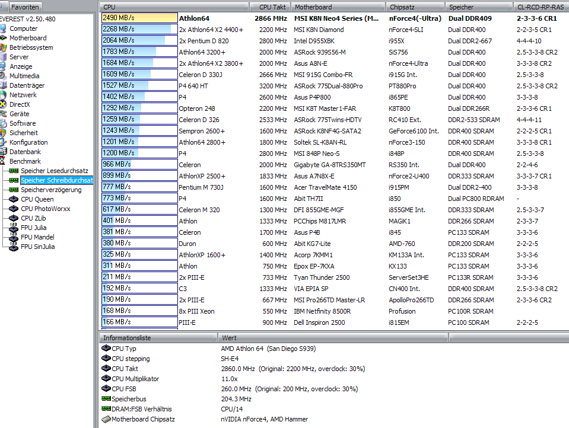The width and height of the screenshot is (569, 428).
Task: Click the Software icon in sidebar
Action: [3, 123]
